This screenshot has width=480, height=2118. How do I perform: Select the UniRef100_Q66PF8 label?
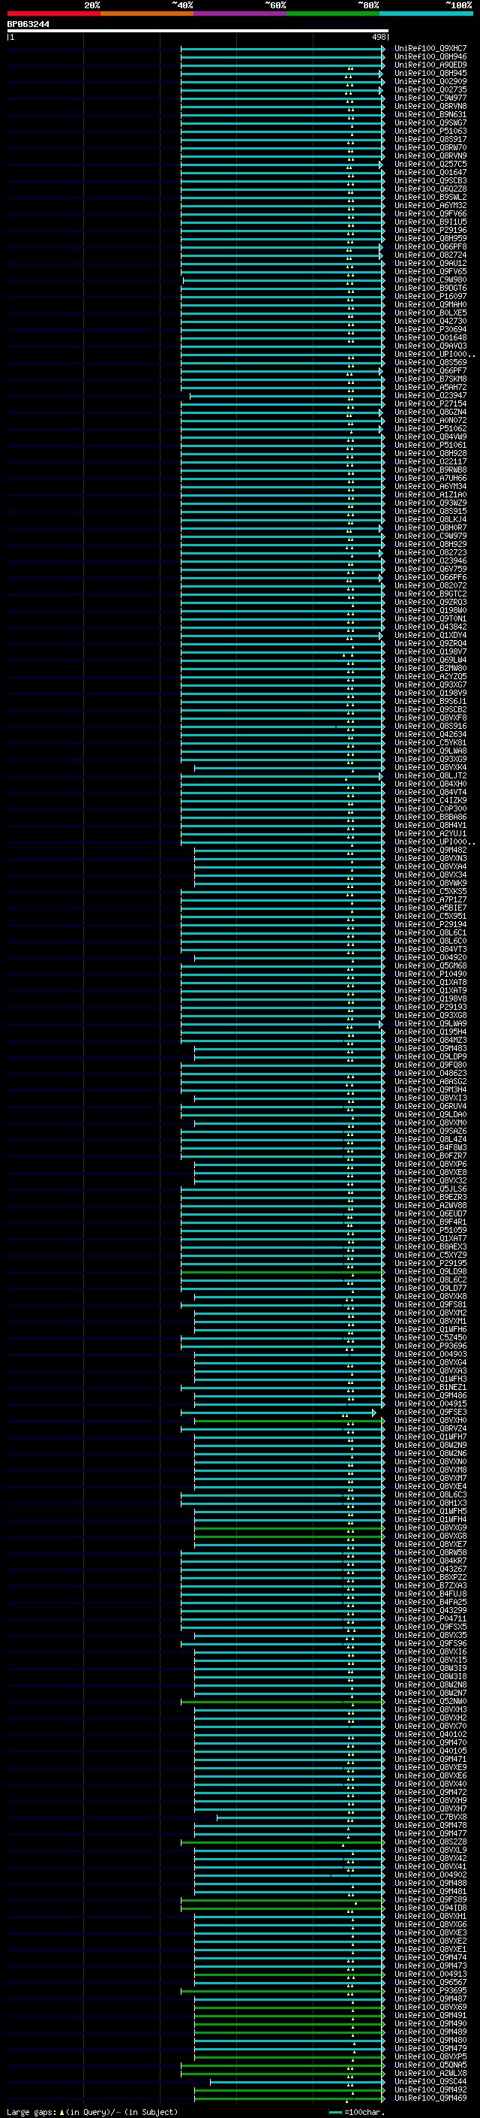point(430,246)
